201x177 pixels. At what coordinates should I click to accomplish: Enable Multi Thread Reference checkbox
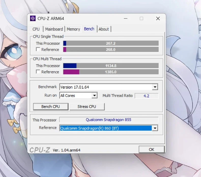38,72
